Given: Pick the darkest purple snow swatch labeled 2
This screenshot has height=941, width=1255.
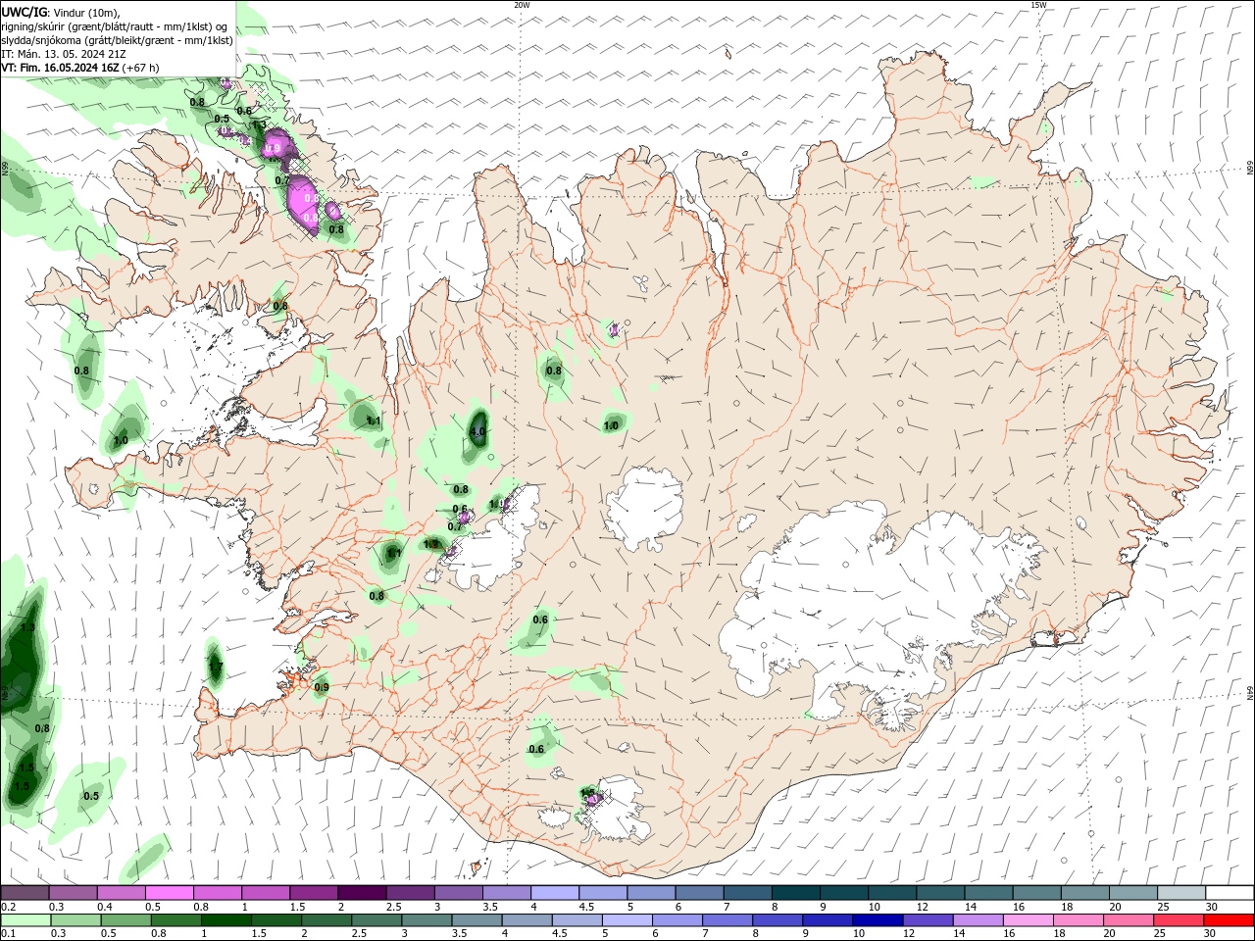Looking at the screenshot, I should (x=362, y=893).
